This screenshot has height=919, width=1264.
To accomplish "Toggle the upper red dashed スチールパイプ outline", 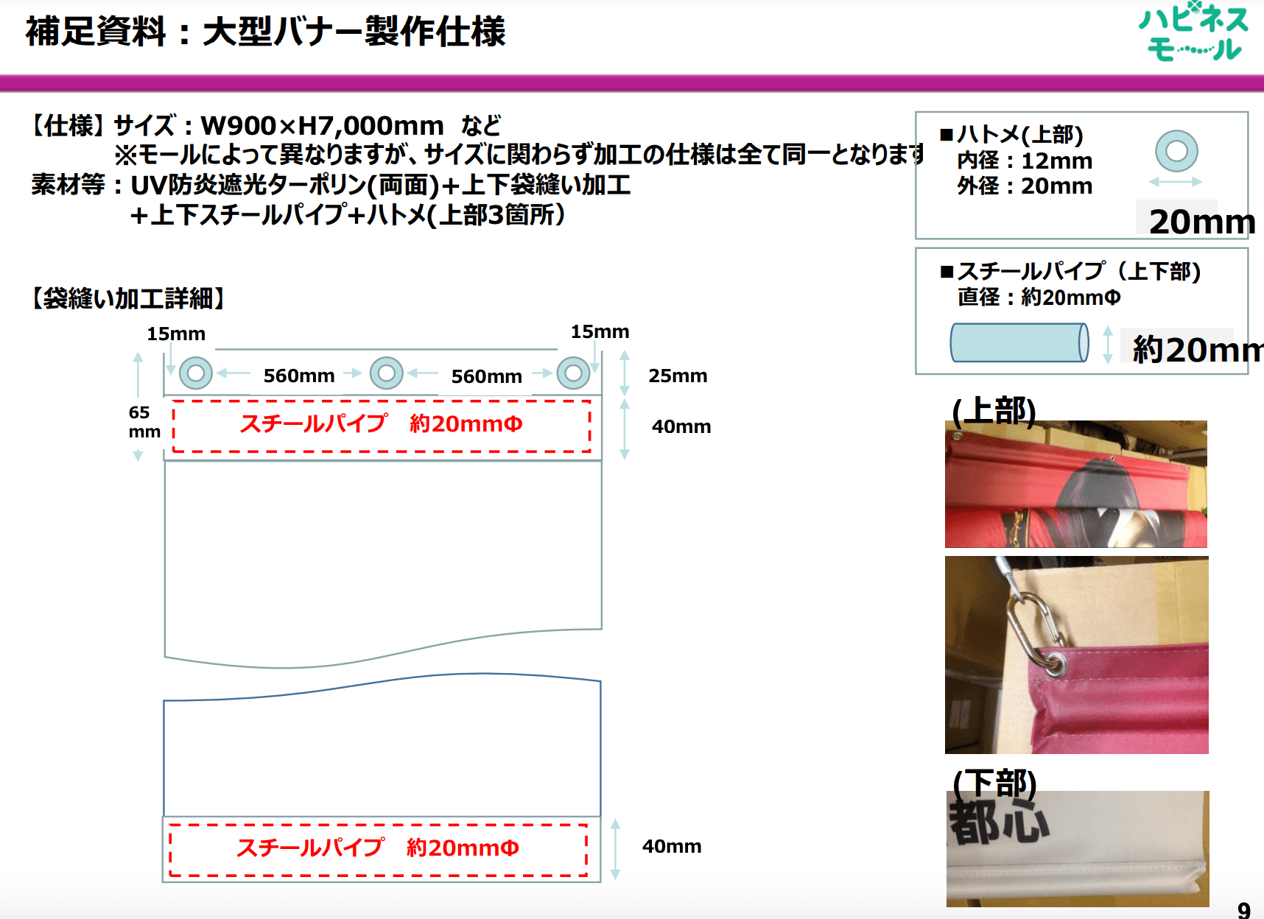I will (380, 425).
